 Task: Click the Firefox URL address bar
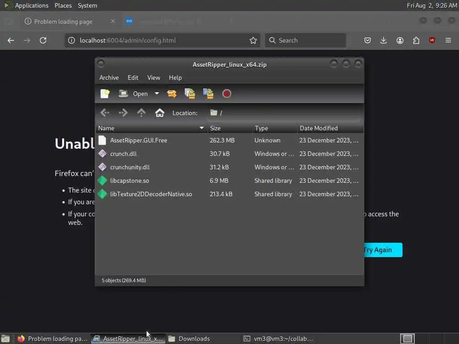tap(162, 40)
